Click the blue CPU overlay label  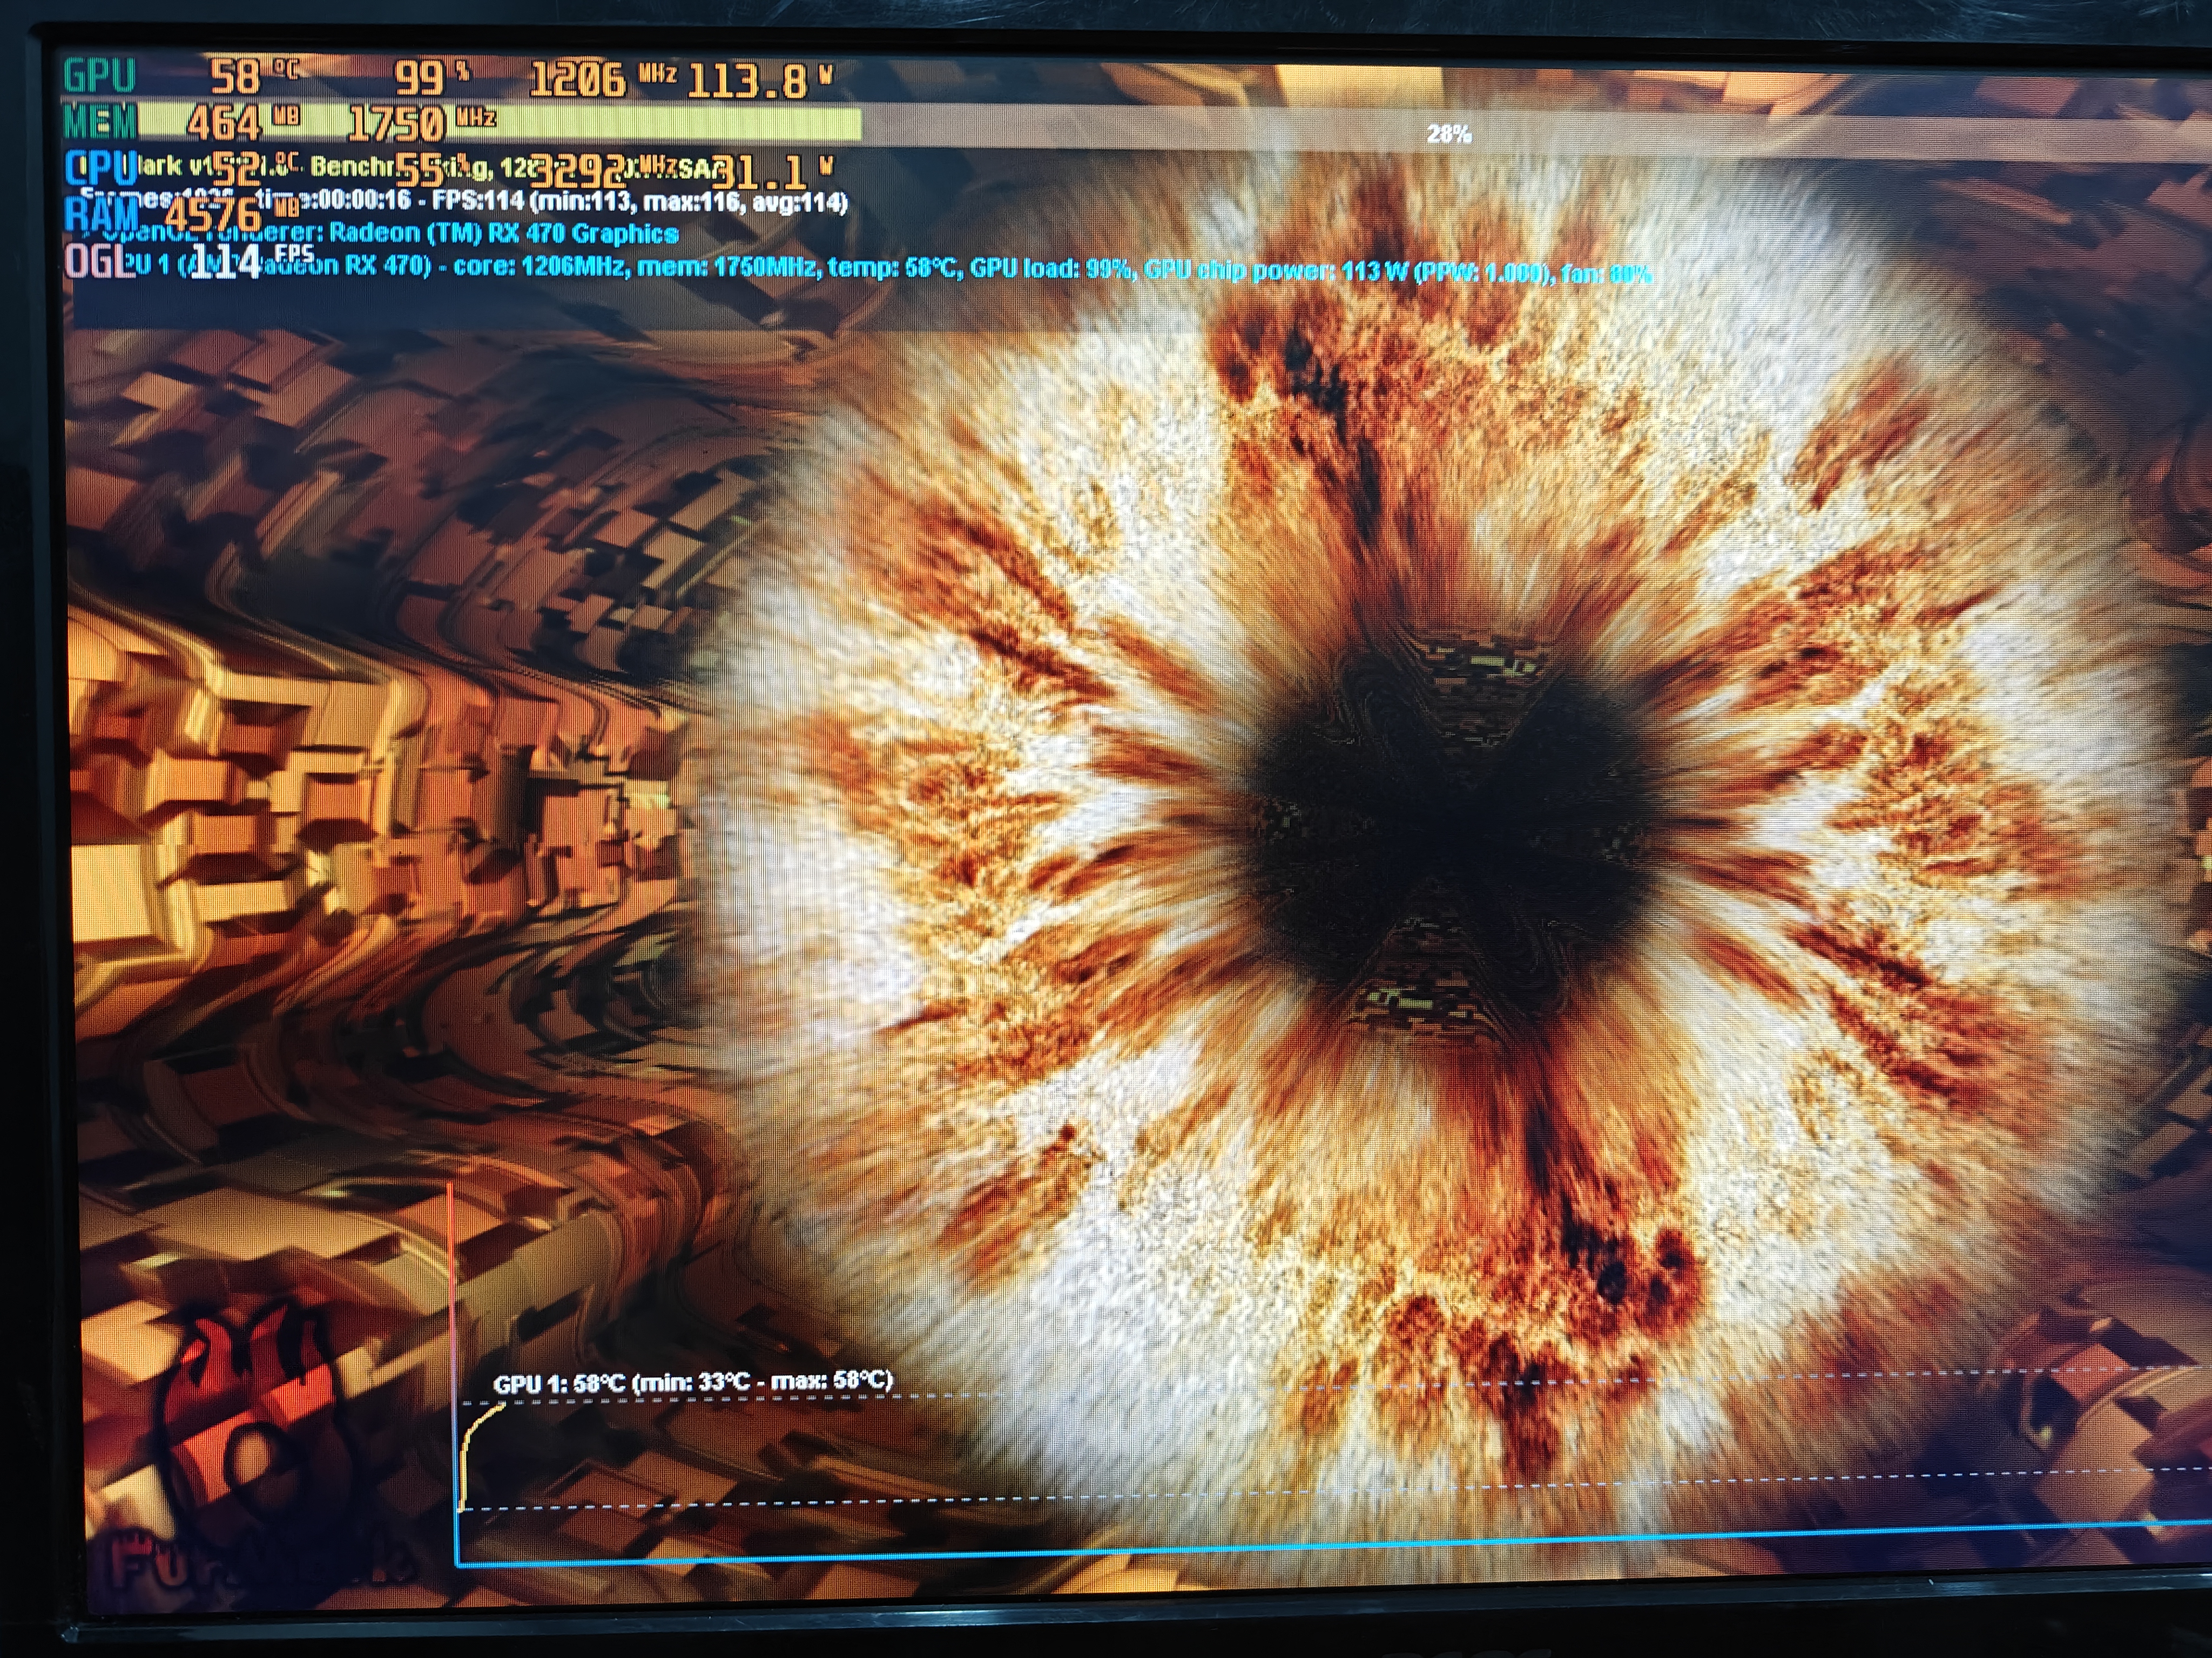pos(100,167)
